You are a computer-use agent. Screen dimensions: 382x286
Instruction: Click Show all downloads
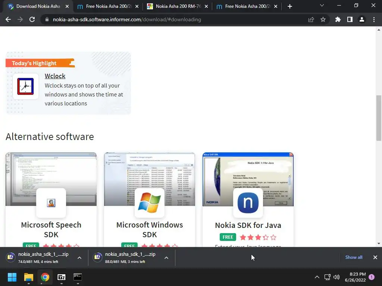click(354, 257)
